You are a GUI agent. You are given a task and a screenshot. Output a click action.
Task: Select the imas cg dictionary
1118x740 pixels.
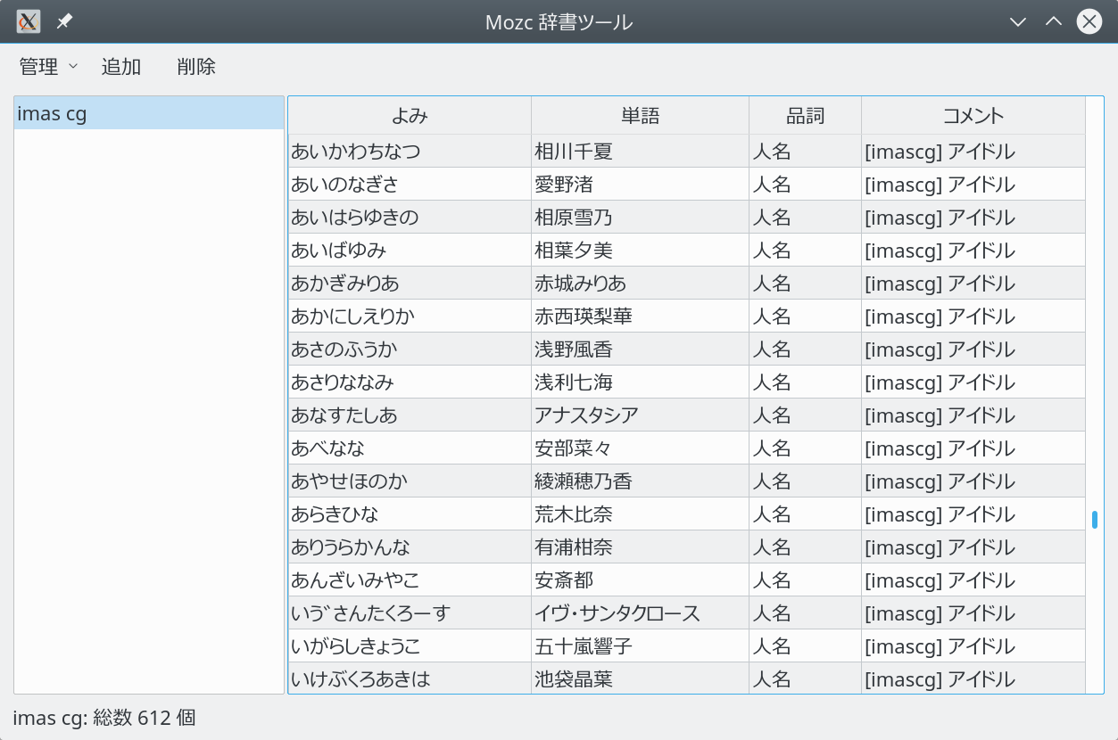coord(149,113)
